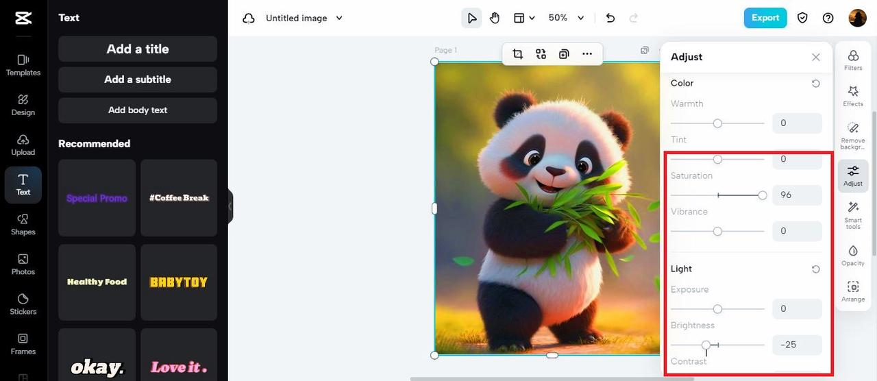Click the Add a title button
The image size is (877, 381).
click(x=138, y=49)
